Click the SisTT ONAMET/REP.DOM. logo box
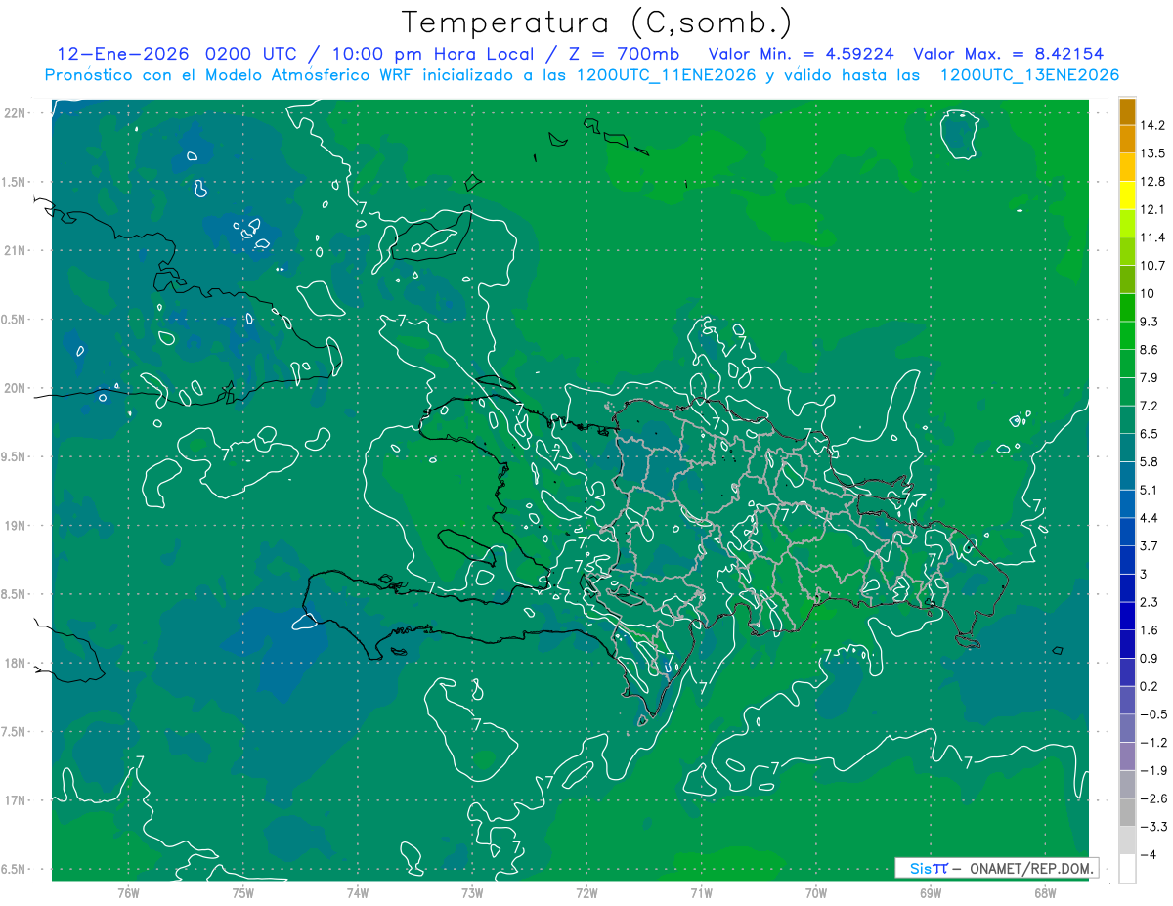The image size is (1173, 906). point(997,868)
